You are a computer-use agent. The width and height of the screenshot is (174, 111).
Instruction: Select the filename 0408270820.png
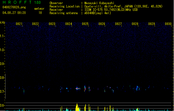click(x=14, y=7)
